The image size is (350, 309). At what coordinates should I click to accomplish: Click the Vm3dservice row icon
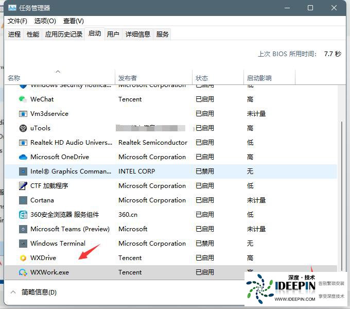coord(23,114)
